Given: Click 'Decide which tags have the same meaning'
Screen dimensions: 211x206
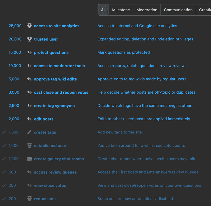Looking at the screenshot, I should point(146,106).
